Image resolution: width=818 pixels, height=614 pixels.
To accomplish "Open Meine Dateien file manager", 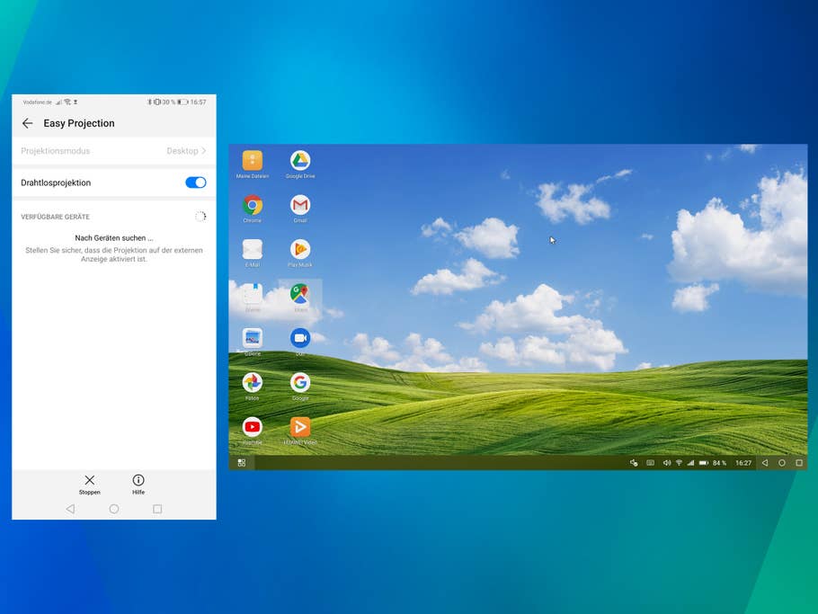I will (x=253, y=161).
